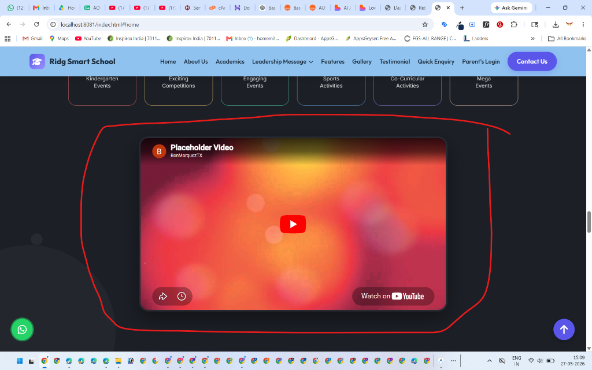This screenshot has width=592, height=370.
Task: Select the Exciting Competitions card
Action: pyautogui.click(x=179, y=91)
